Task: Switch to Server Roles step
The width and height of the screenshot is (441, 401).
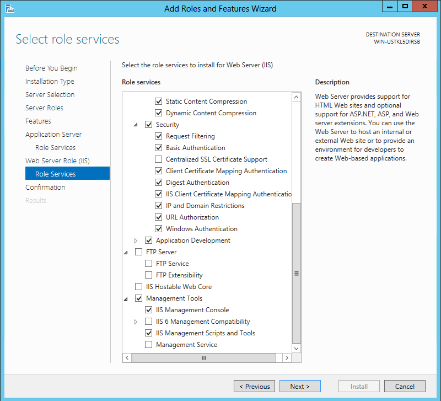Action: pyautogui.click(x=44, y=108)
